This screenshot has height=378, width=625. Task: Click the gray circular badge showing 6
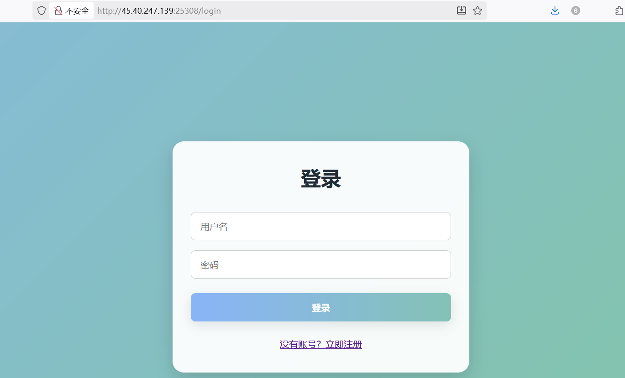[x=575, y=10]
